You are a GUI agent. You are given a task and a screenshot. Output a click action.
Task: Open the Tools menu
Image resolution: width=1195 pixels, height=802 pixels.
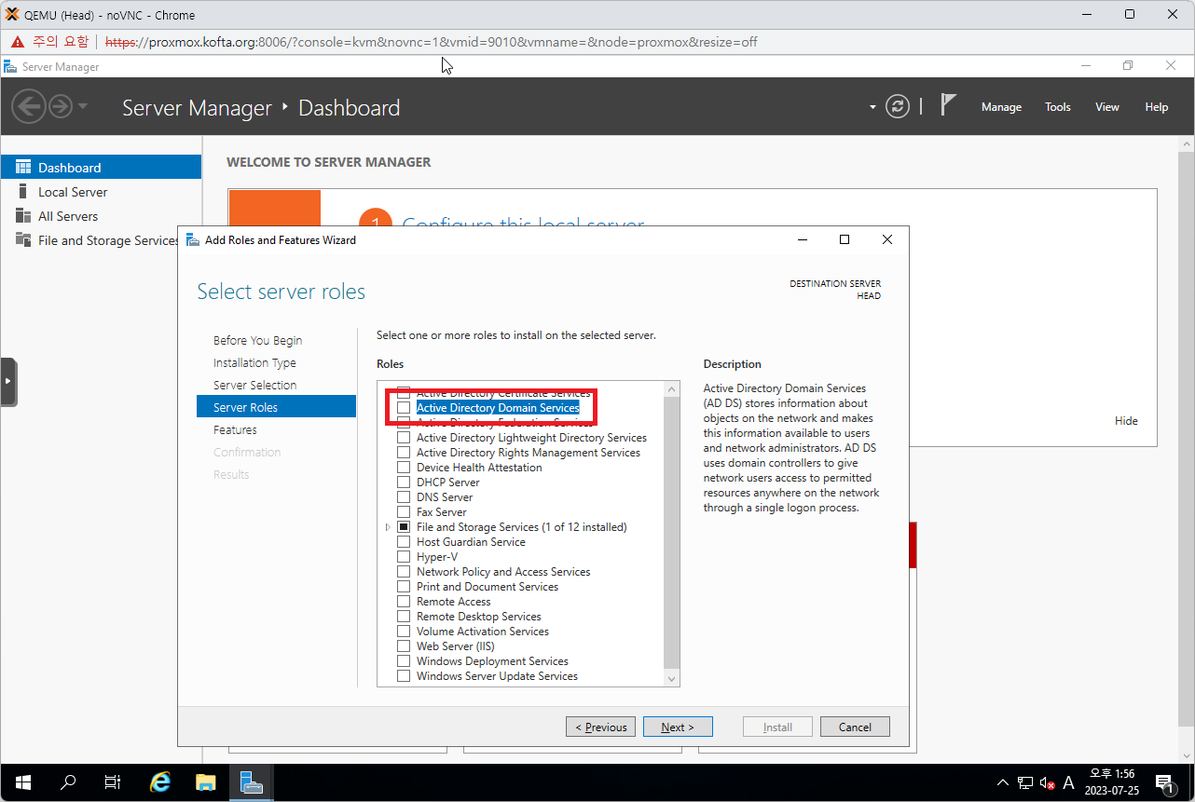tap(1057, 107)
